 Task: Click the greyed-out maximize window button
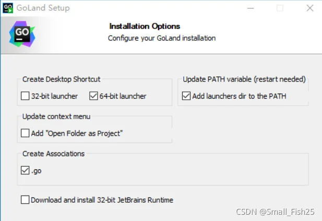click(x=280, y=8)
